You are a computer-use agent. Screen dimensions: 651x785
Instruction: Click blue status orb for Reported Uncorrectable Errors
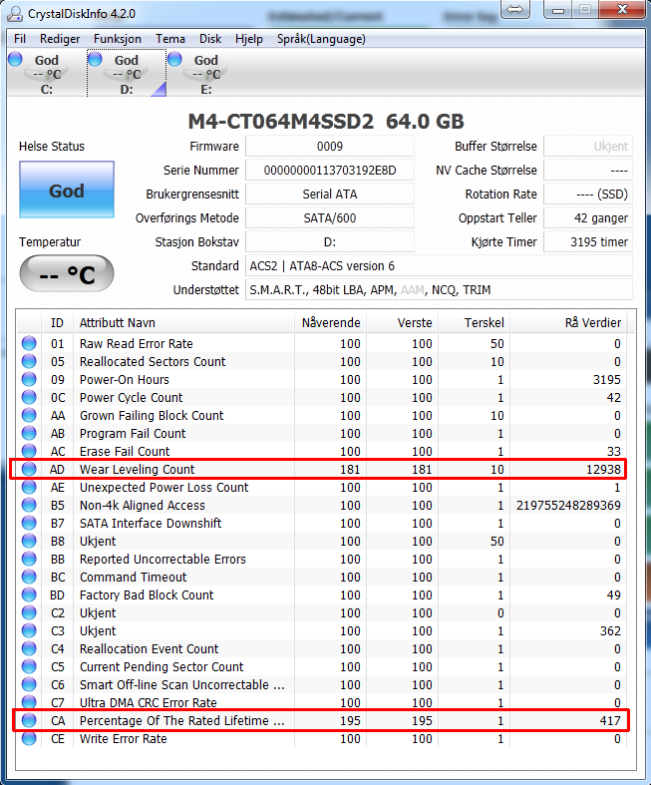coord(29,559)
